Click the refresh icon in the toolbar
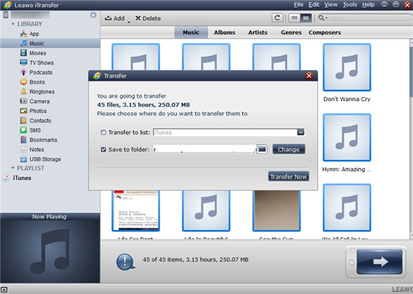This screenshot has width=413, height=294. (277, 19)
